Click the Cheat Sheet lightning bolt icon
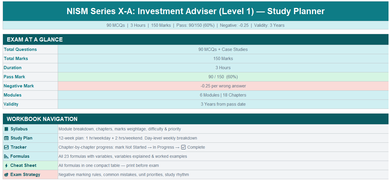The height and width of the screenshot is (181, 390). pos(6,165)
